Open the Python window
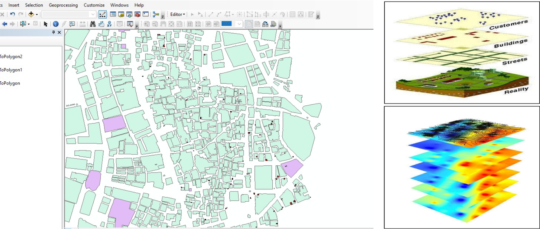This screenshot has height=229, width=540. (146, 14)
